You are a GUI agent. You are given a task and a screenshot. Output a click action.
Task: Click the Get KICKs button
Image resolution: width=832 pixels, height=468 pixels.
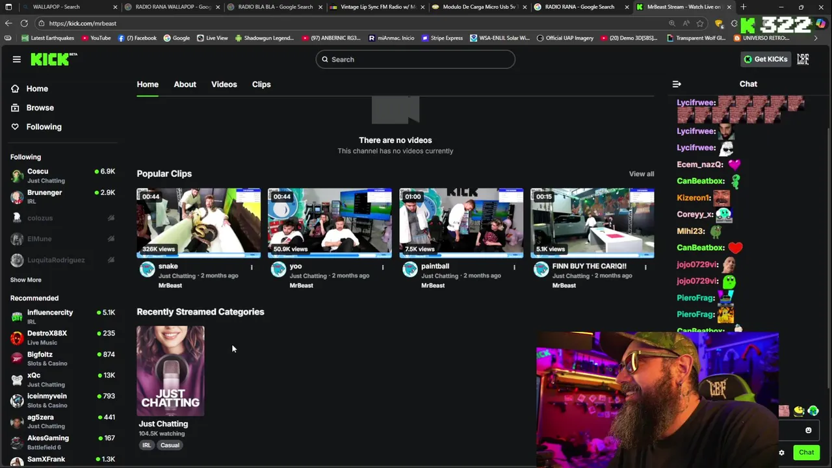pos(765,59)
